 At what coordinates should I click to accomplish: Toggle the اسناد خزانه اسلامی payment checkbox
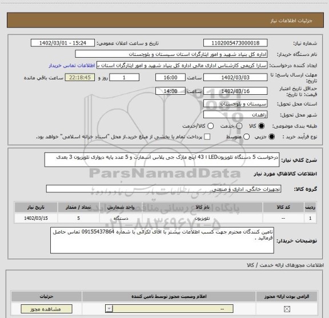(x=207, y=137)
